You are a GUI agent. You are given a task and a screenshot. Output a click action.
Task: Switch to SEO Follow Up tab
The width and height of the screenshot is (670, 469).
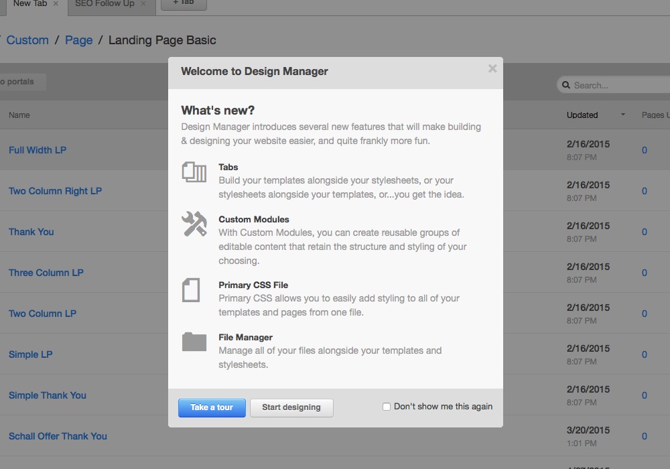pyautogui.click(x=104, y=4)
